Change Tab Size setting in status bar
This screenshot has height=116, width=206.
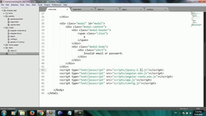[x=184, y=109]
